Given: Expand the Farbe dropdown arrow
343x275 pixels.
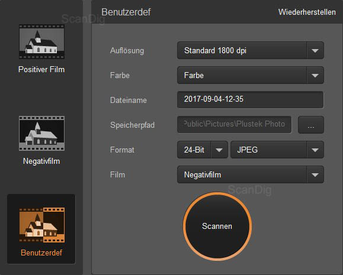Looking at the screenshot, I should pyautogui.click(x=315, y=76).
